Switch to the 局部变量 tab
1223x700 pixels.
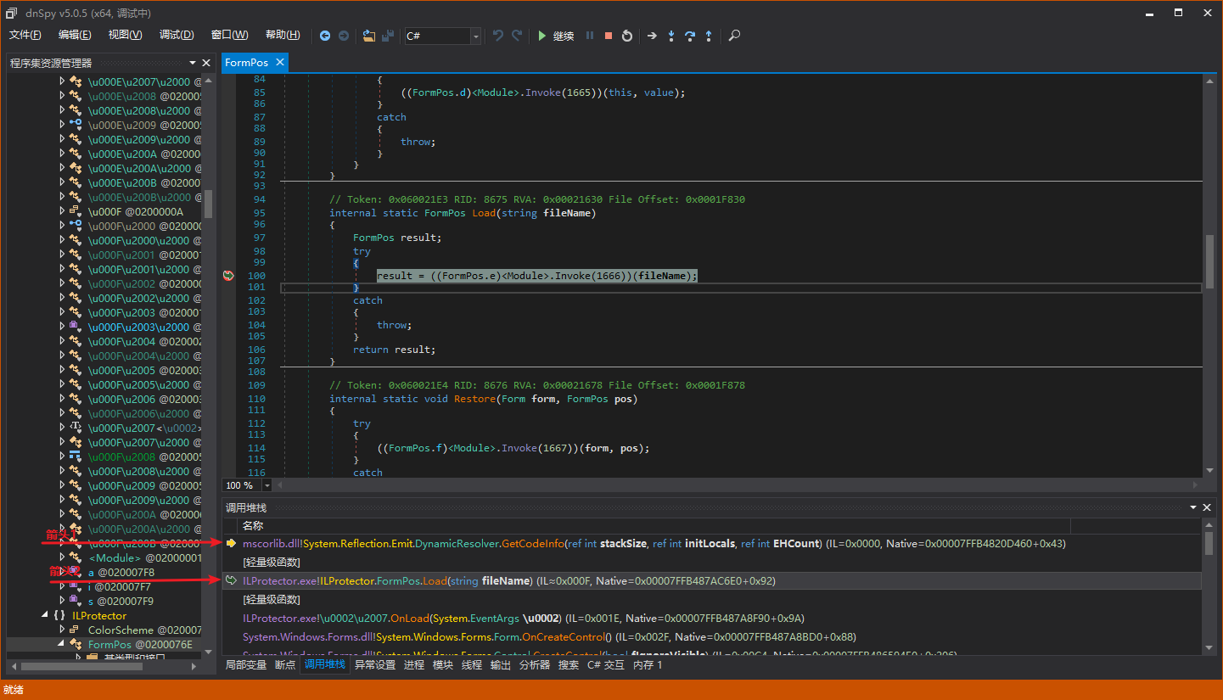coord(246,665)
